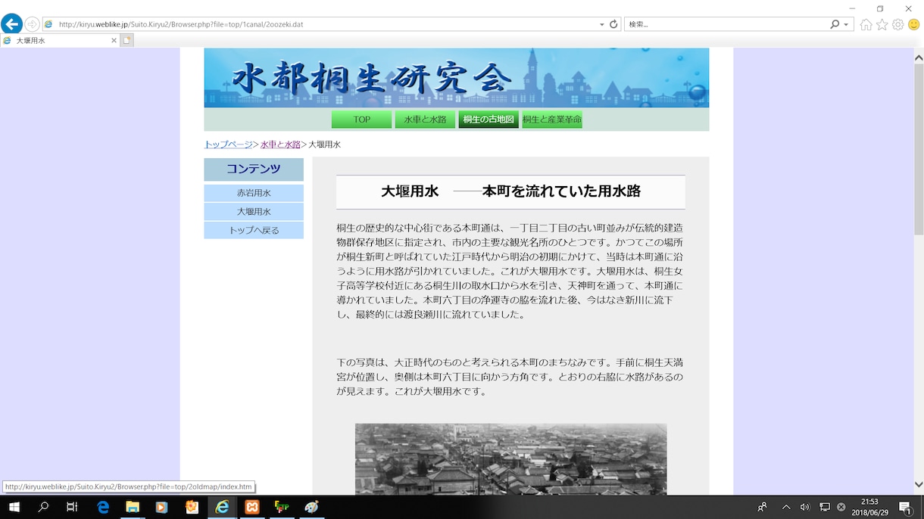Open Favorites star icon
Viewport: 924px width, 519px height.
(882, 25)
